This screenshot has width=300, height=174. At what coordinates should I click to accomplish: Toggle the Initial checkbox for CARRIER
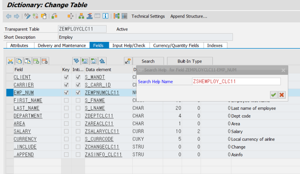tap(78, 85)
